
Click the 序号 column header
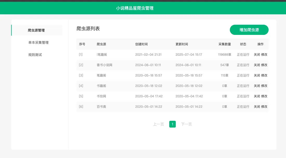click(82, 44)
